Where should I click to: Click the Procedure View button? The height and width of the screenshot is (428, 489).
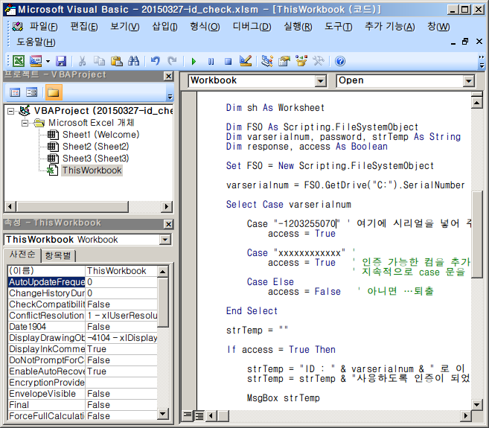coord(188,415)
